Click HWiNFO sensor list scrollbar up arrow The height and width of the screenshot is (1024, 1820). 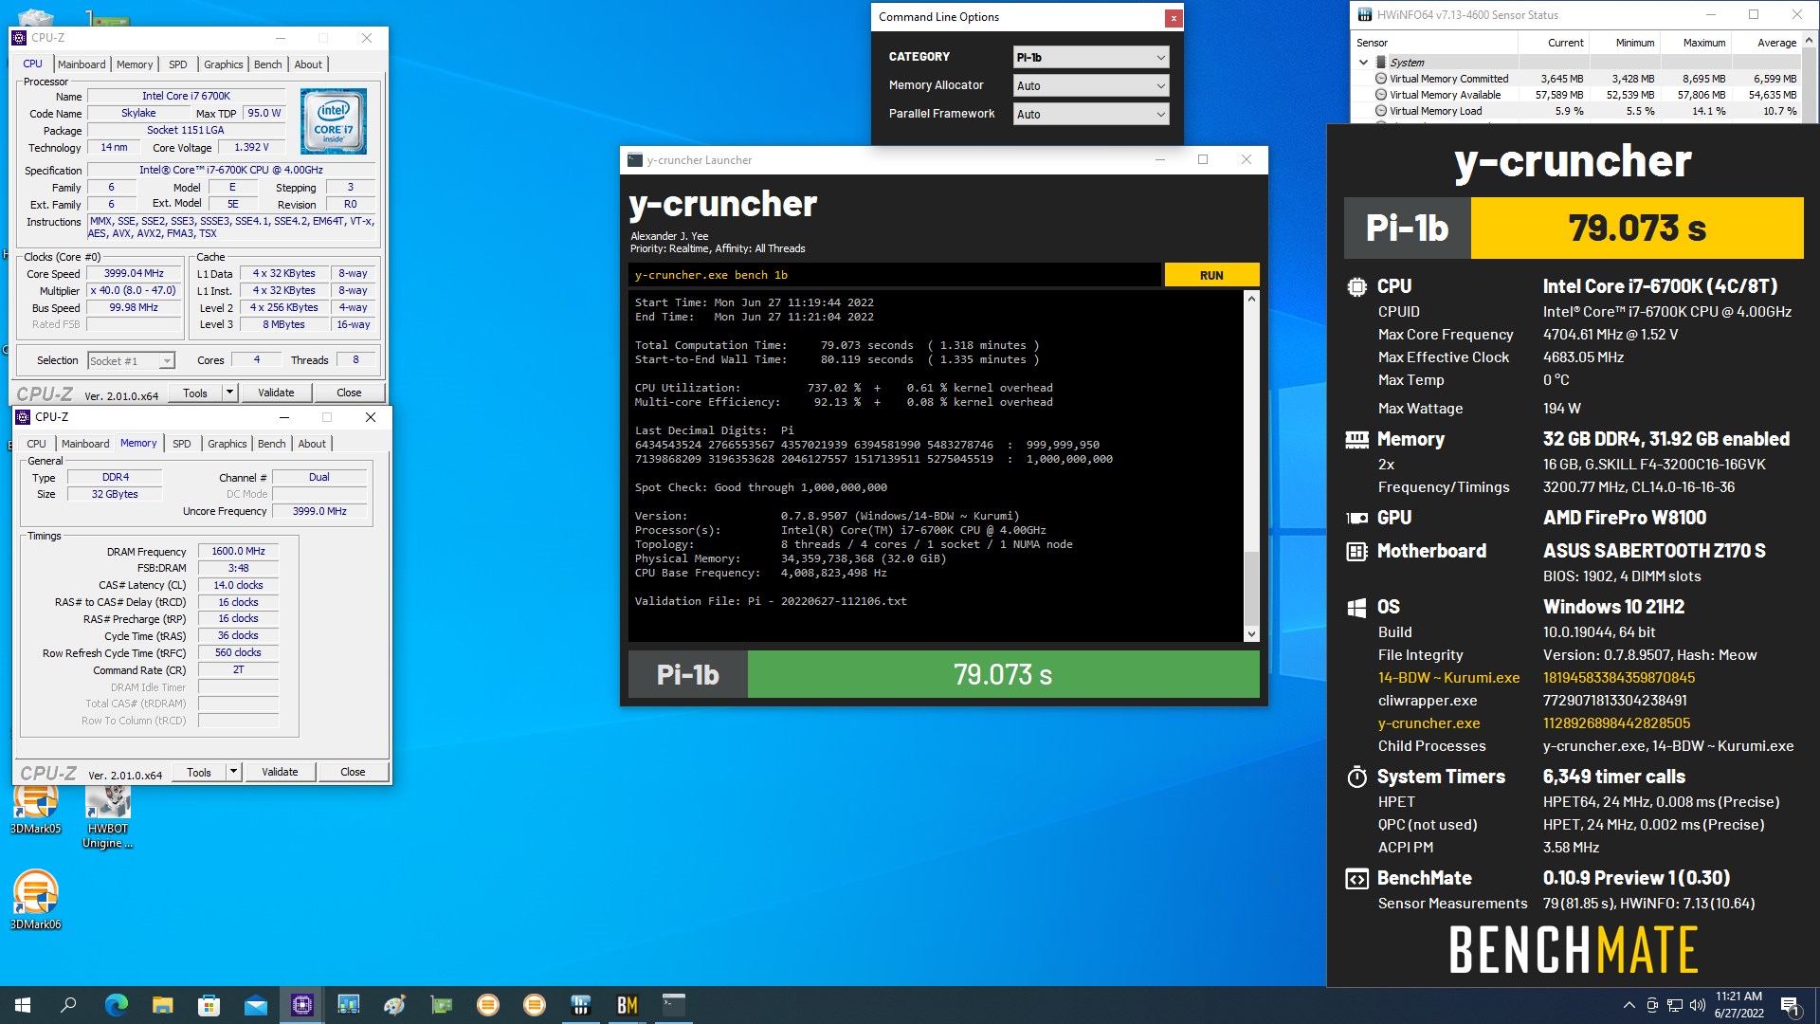coord(1810,42)
